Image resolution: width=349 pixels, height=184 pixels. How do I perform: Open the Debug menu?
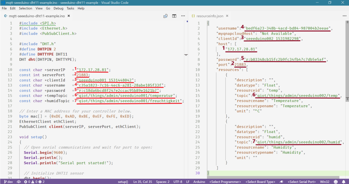tap(58, 8)
